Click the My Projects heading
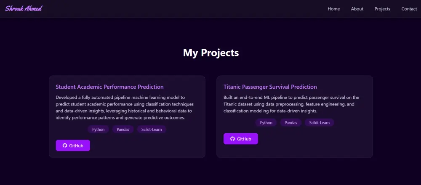 point(210,53)
